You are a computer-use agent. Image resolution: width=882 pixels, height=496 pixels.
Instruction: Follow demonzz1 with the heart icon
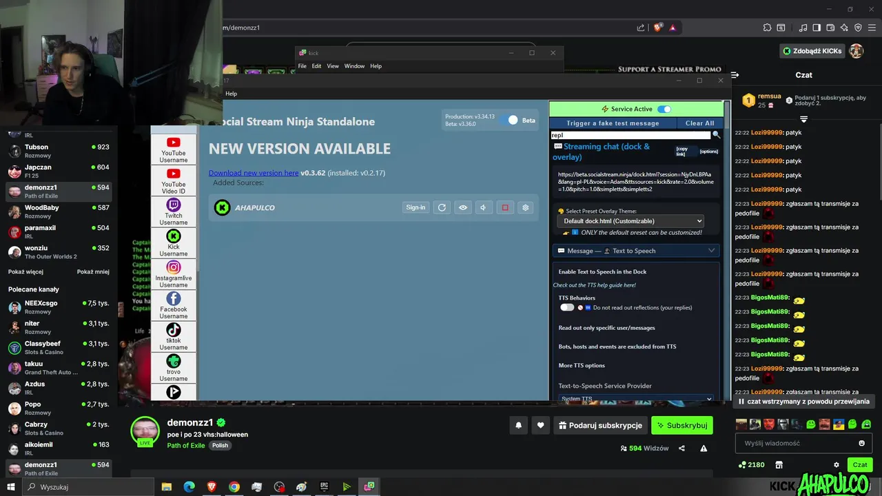540,426
